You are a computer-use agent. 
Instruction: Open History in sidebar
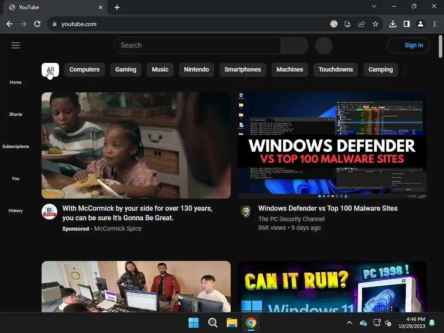(x=16, y=210)
